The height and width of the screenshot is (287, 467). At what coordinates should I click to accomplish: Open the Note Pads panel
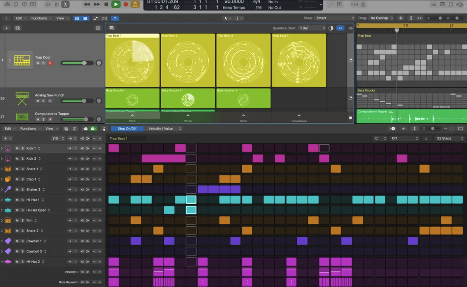442,4
